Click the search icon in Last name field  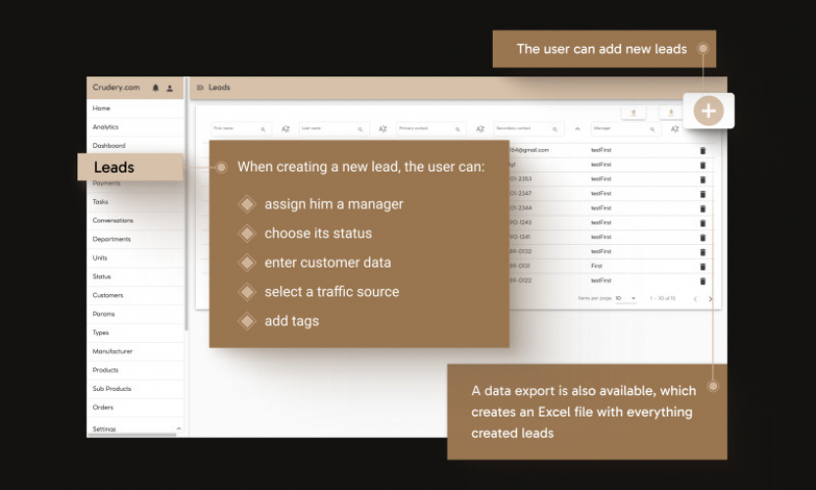pyautogui.click(x=360, y=129)
